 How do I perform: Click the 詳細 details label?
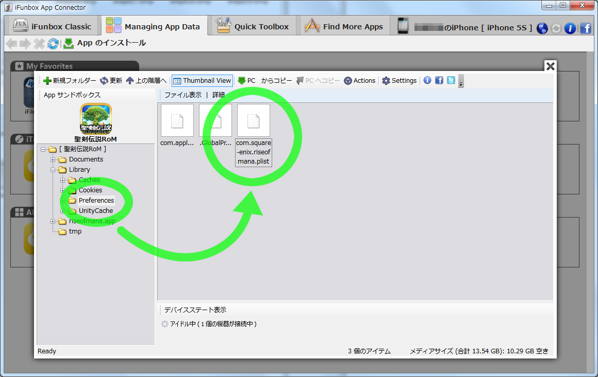point(219,95)
